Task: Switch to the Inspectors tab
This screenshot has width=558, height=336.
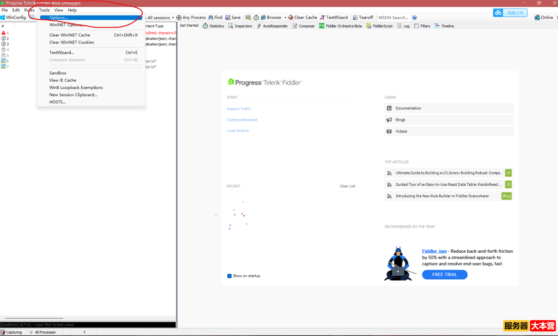Action: pos(240,26)
